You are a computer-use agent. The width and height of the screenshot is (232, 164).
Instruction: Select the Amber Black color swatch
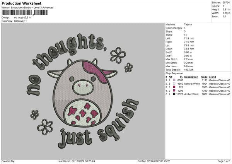(x=174, y=94)
